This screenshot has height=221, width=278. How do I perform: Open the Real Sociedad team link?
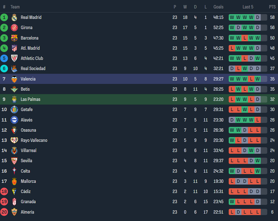point(33,69)
